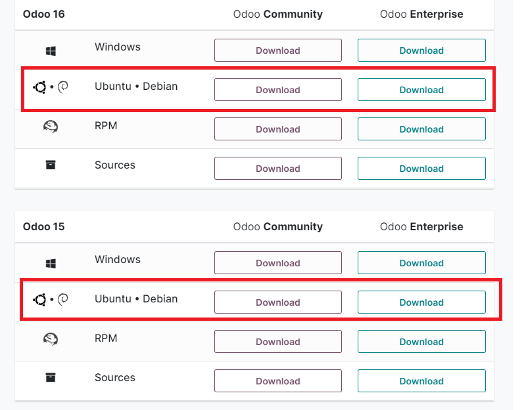Click the RPM red hat icon under Odoo 15
The width and height of the screenshot is (526, 410).
pyautogui.click(x=51, y=339)
